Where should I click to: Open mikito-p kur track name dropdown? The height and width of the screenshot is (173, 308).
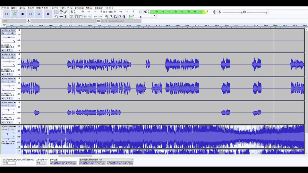tap(10, 54)
